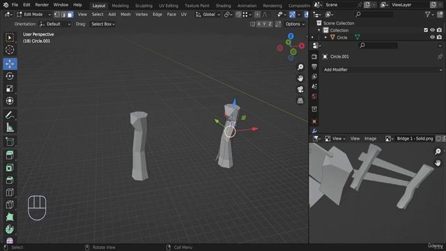Activate the Loop Cut tool

click(x=10, y=192)
